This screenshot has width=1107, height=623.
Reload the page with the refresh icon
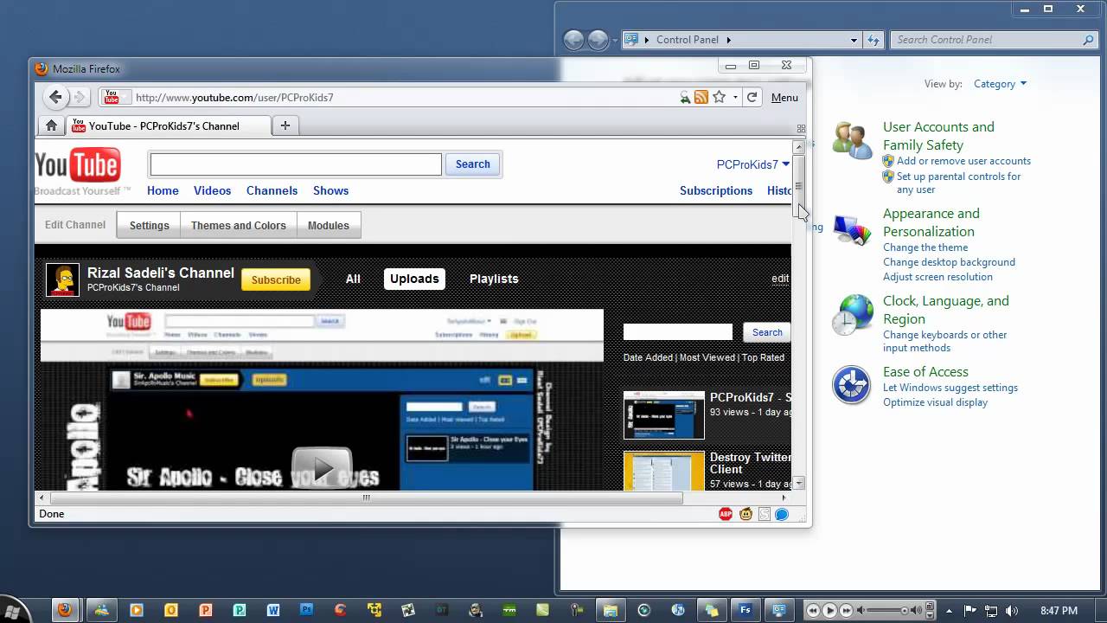(x=752, y=98)
